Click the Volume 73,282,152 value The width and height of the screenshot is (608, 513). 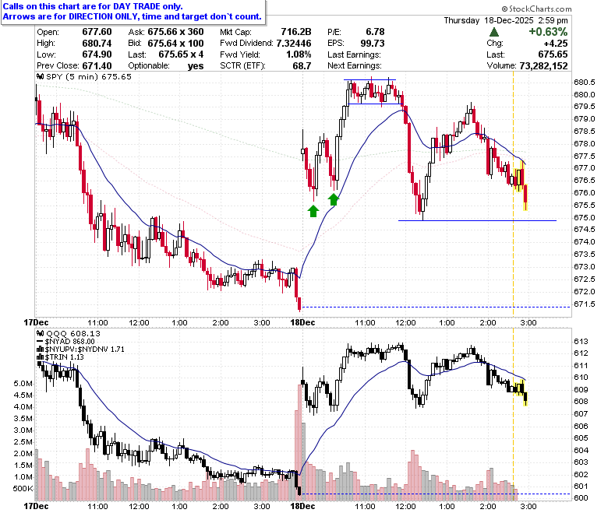click(x=543, y=66)
